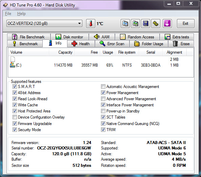Click the thermometer temperature icon
This screenshot has height=177, width=201.
(91, 23)
